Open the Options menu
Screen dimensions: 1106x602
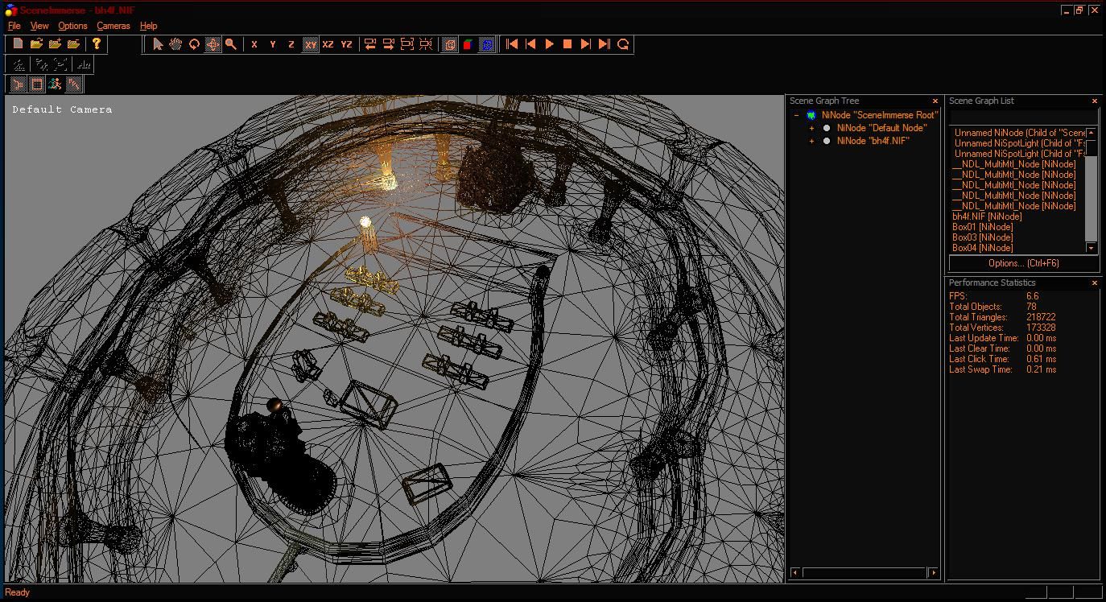72,26
